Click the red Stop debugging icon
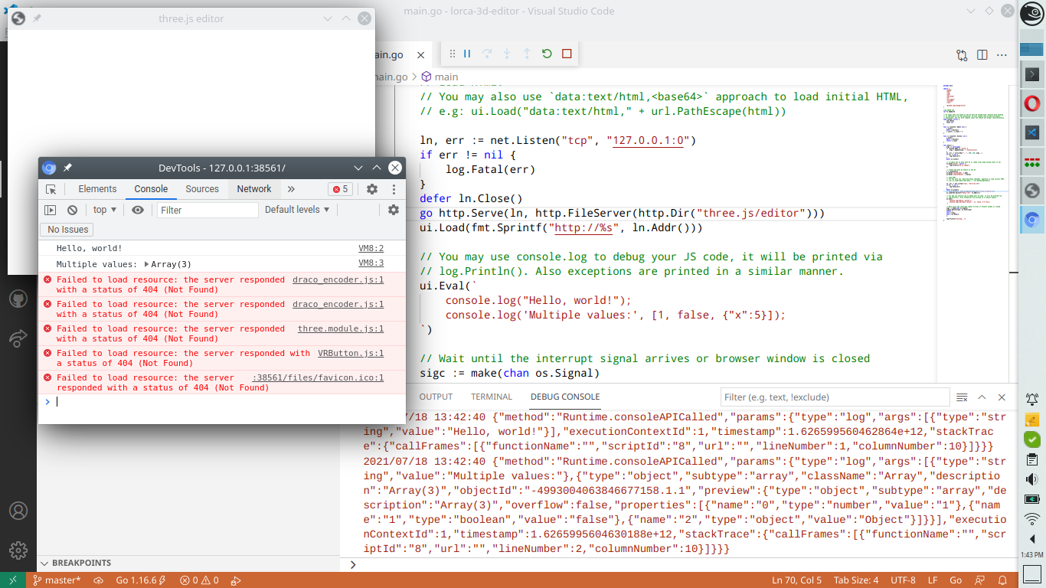The image size is (1046, 588). pyautogui.click(x=565, y=54)
